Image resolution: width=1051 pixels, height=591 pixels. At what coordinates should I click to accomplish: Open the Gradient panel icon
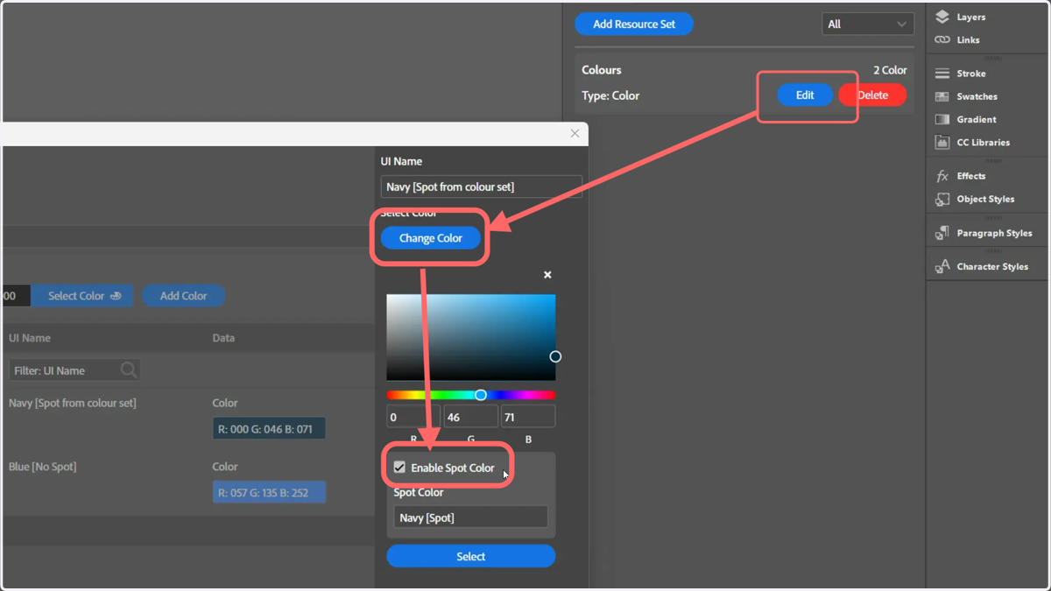(942, 119)
